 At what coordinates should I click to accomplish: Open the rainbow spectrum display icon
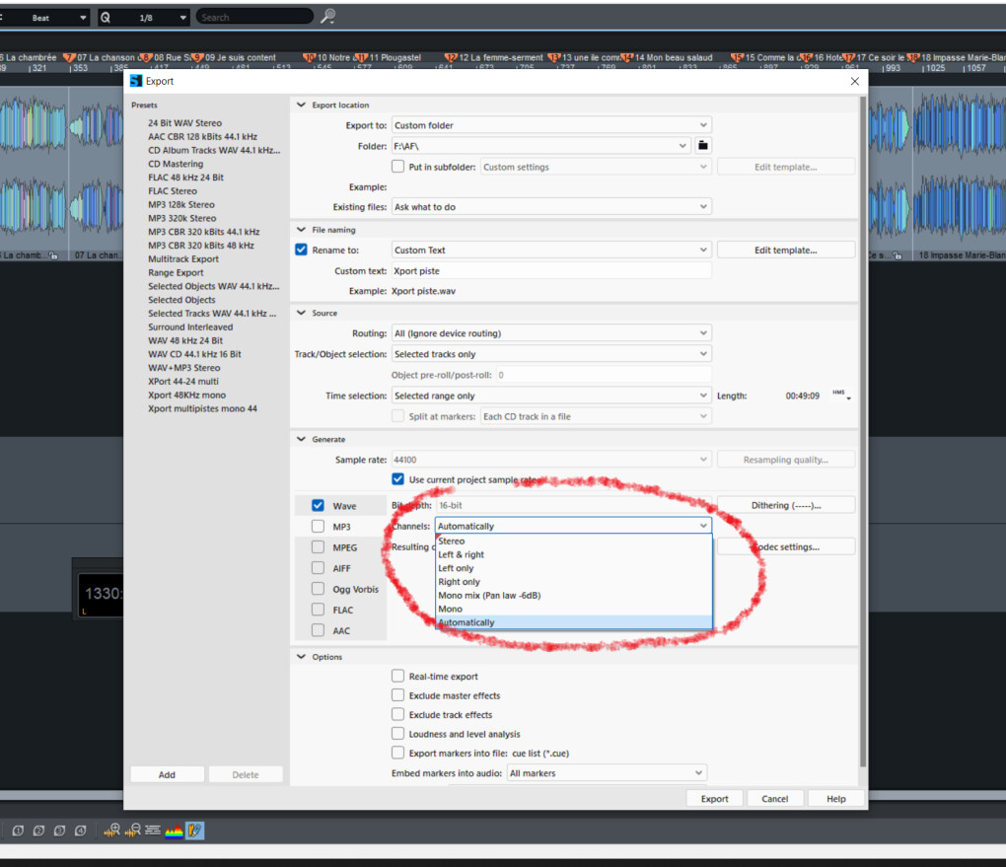tap(174, 831)
